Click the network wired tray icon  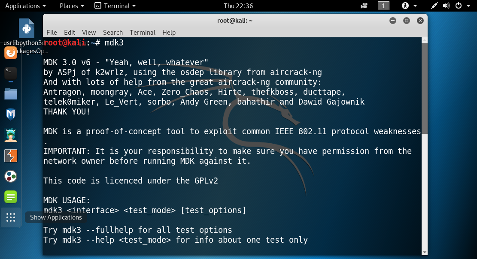point(434,6)
